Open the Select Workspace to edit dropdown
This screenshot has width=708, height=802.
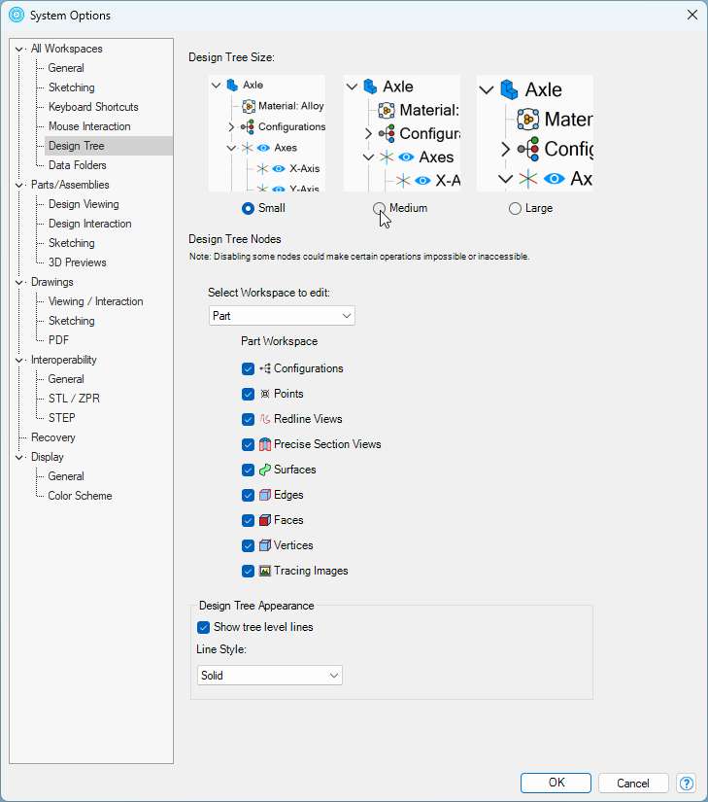pos(282,316)
